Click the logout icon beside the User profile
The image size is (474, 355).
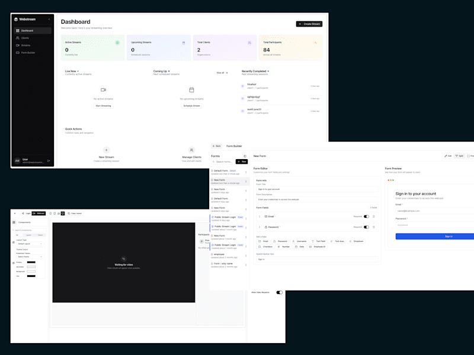click(x=49, y=160)
